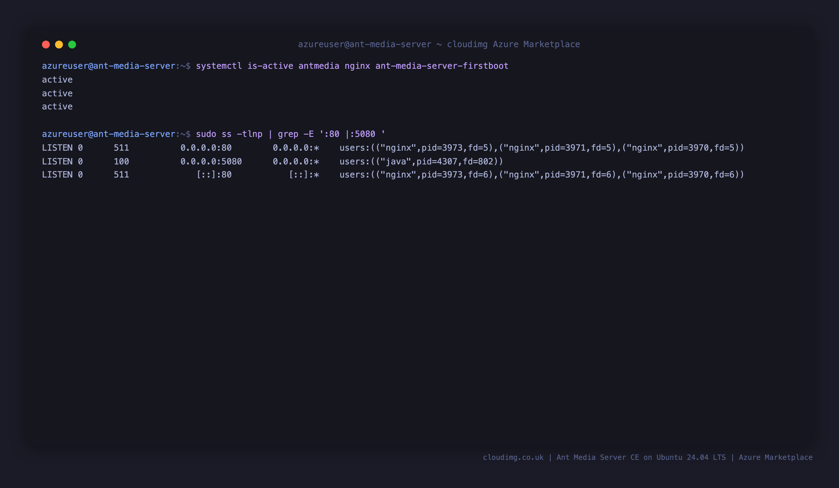The image size is (839, 488).
Task: Click 'ant-media-server-firstboot' in the command
Action: pyautogui.click(x=442, y=66)
